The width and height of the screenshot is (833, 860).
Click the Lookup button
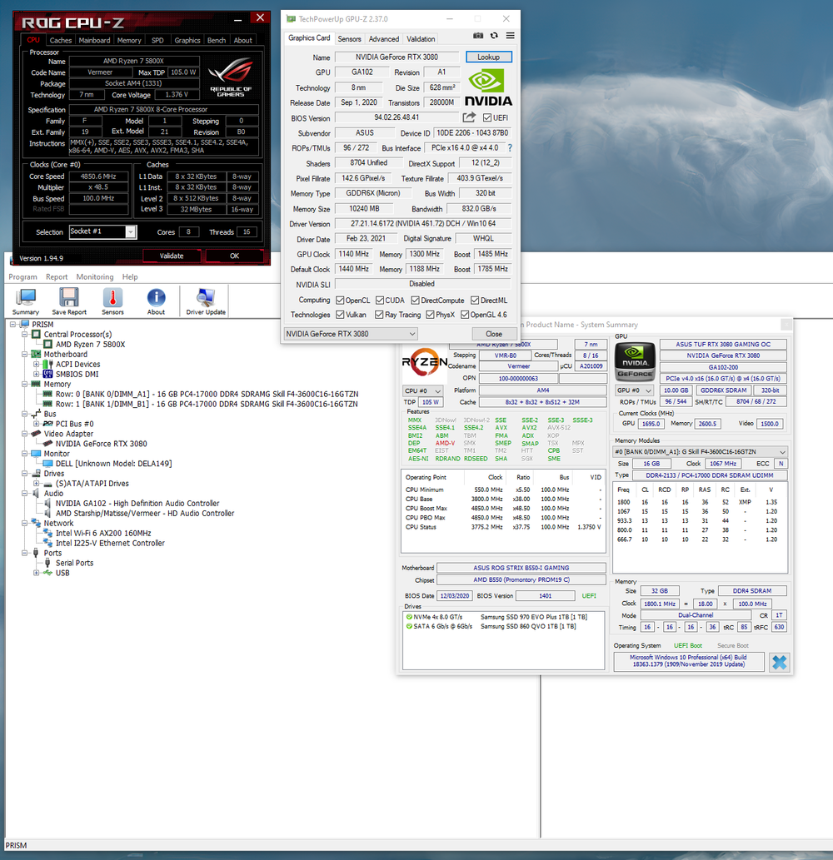489,57
